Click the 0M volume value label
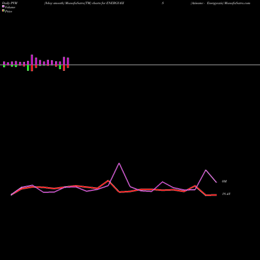The height and width of the screenshot is (260, 260). 224,181
